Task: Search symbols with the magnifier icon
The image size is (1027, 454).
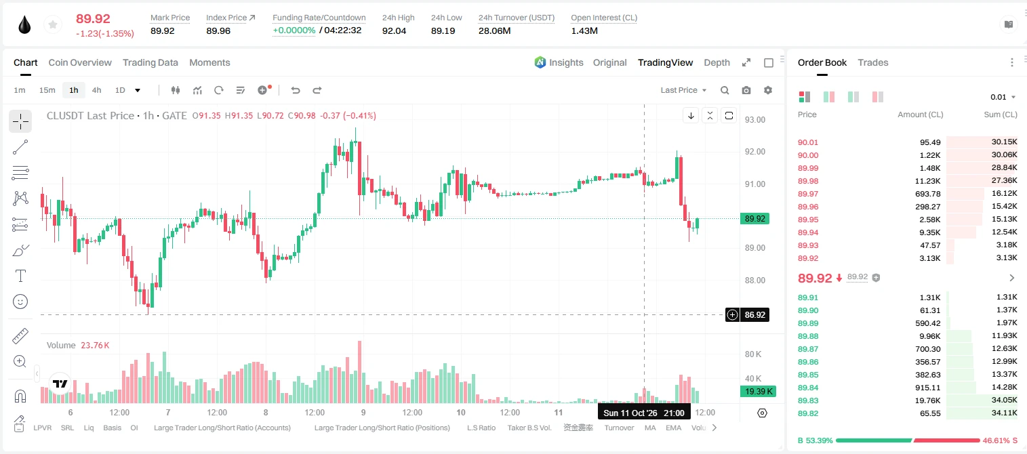Action: tap(725, 90)
